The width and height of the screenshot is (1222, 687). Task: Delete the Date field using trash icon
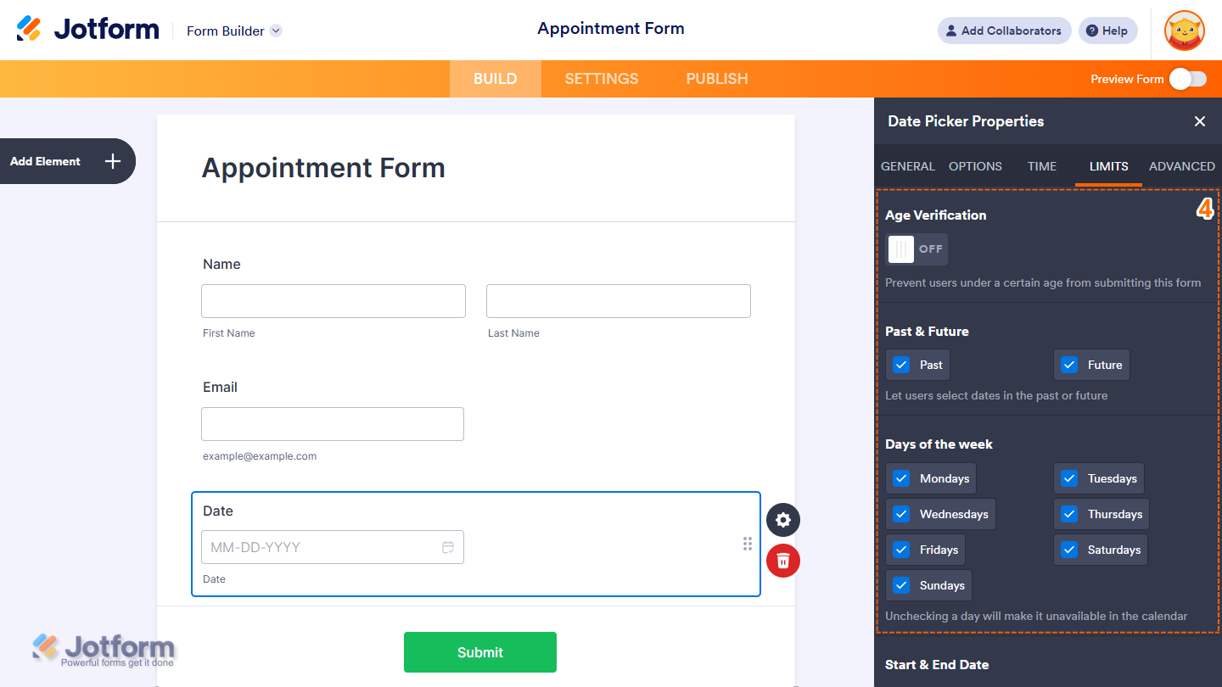[x=782, y=561]
